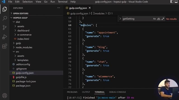This screenshot has width=179, height=100.
Task: Open the Extensions view
Action: click(x=4, y=46)
